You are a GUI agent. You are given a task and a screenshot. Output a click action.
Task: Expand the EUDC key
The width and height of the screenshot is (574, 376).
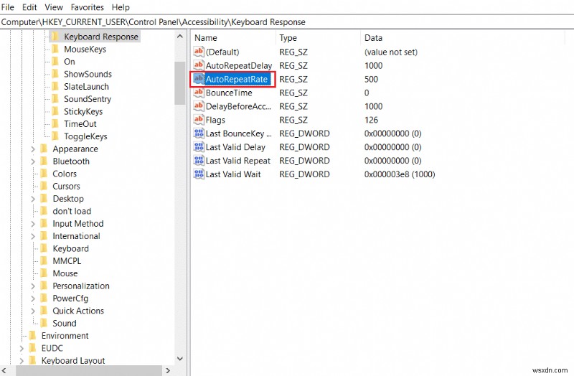point(22,348)
